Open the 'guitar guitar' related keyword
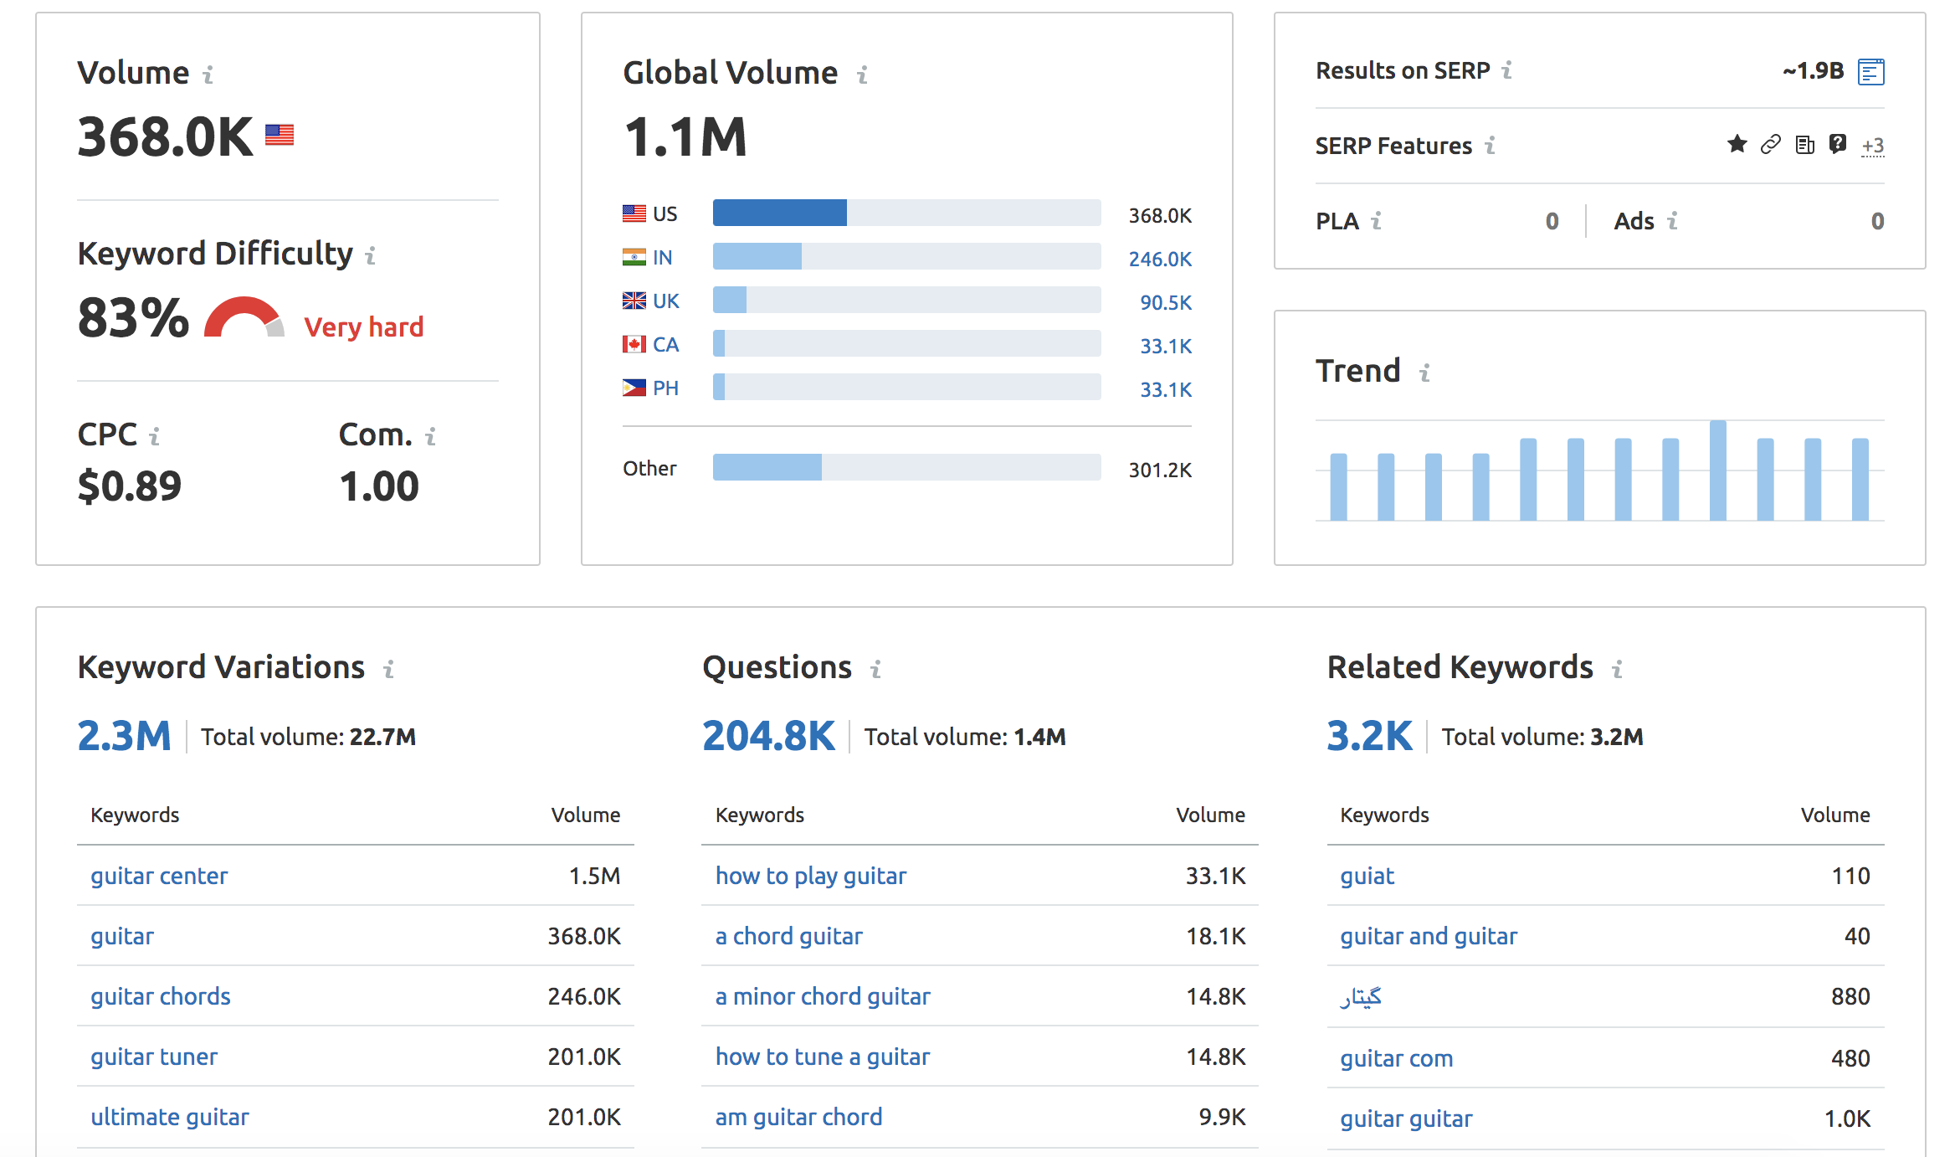This screenshot has width=1955, height=1157. pyautogui.click(x=1406, y=1118)
